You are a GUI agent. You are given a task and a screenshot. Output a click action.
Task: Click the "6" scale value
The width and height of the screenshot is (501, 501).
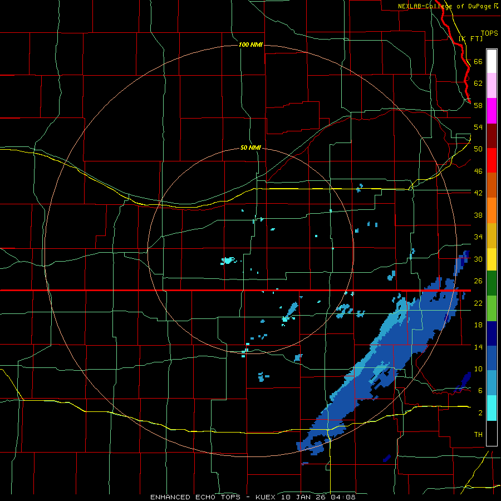480,391
